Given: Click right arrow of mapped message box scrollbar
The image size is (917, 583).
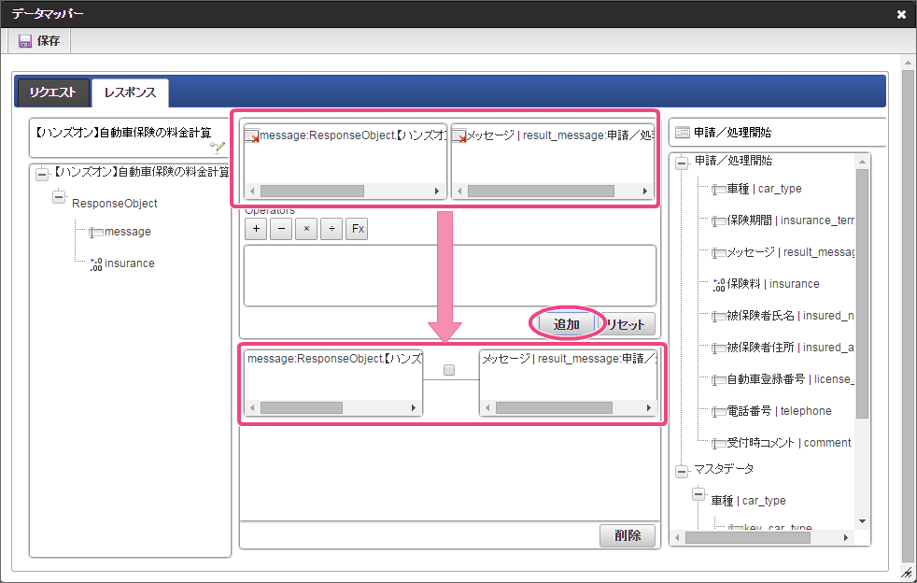Looking at the screenshot, I should click(414, 407).
